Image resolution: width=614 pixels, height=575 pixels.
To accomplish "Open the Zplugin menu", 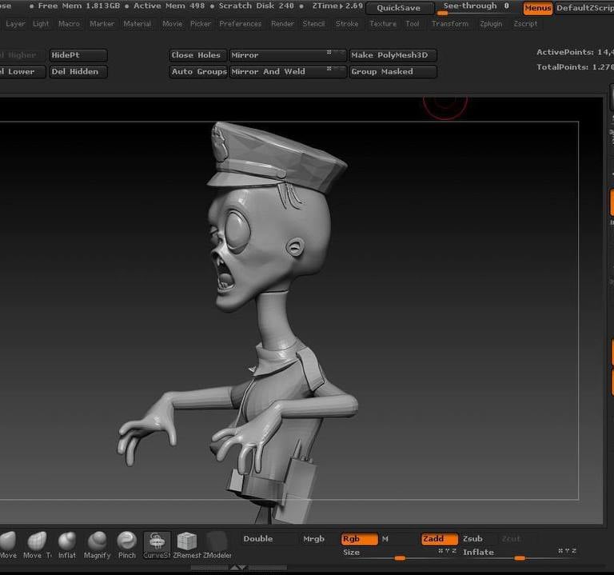I will point(491,24).
